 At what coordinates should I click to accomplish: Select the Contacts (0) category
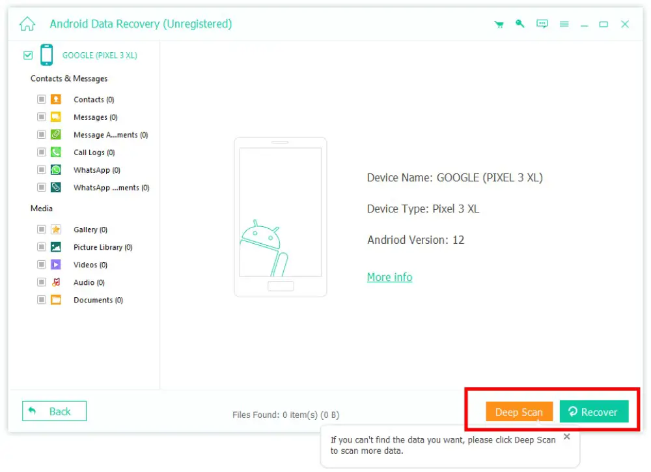coord(94,99)
